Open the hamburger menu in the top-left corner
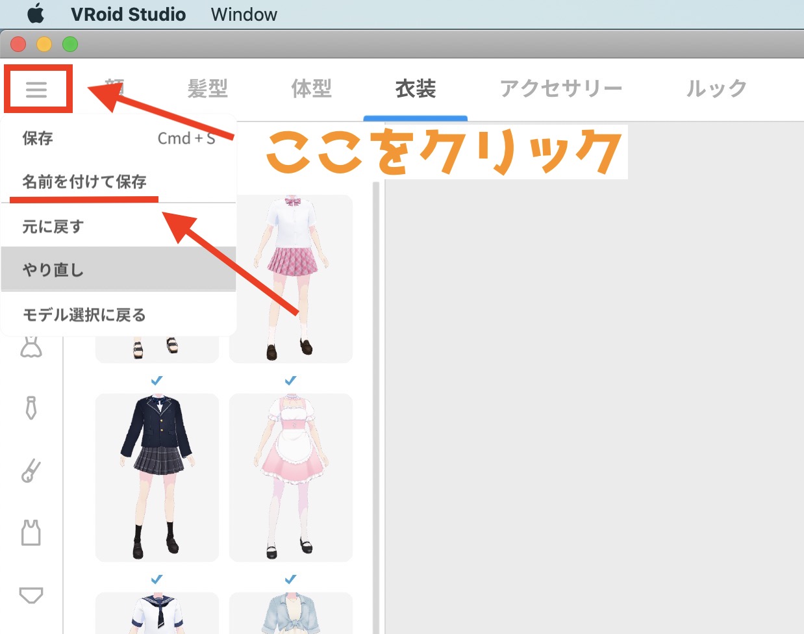The width and height of the screenshot is (804, 634). [37, 90]
